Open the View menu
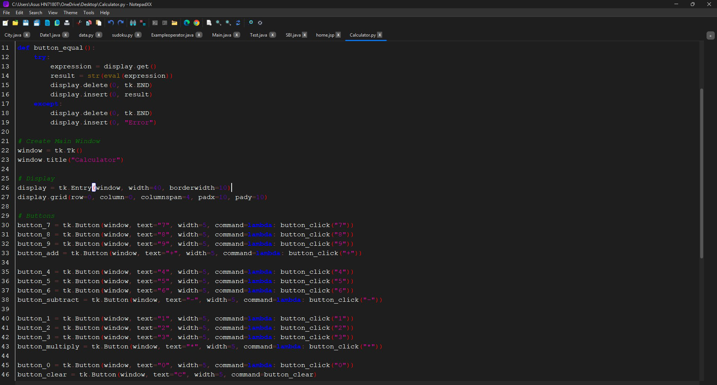Image resolution: width=717 pixels, height=385 pixels. click(53, 13)
